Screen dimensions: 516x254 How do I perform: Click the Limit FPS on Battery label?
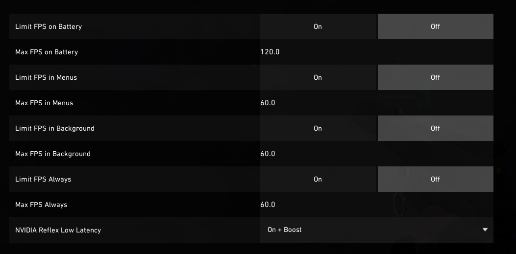coord(49,26)
